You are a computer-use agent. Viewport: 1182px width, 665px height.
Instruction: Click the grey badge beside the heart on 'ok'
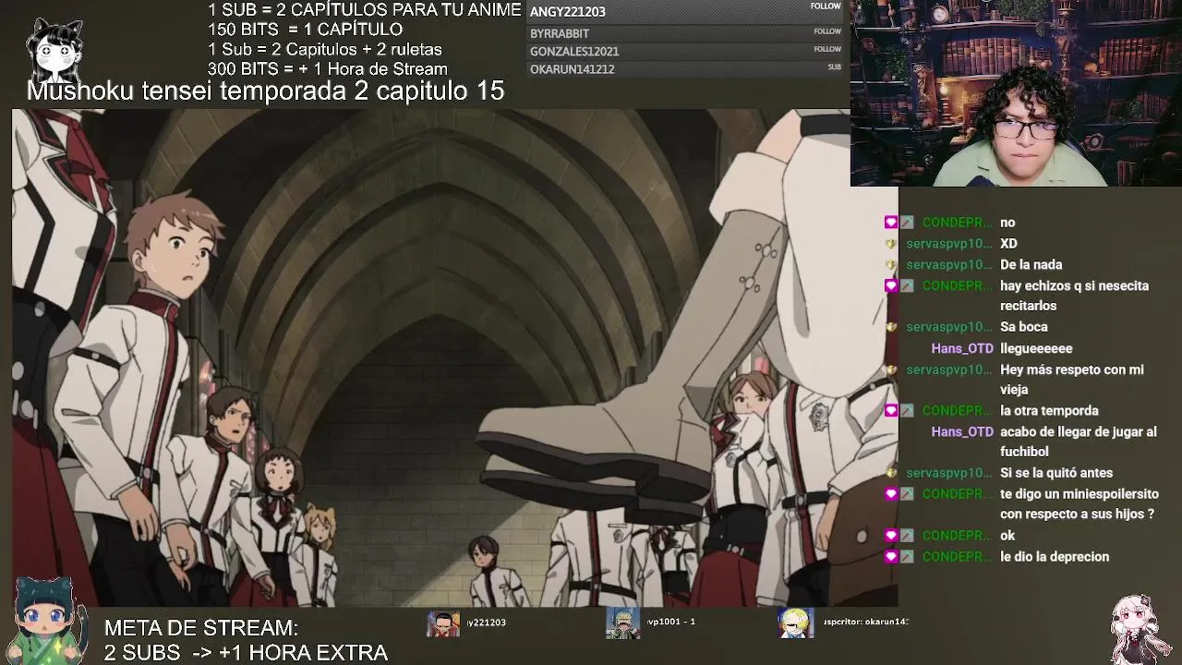907,536
